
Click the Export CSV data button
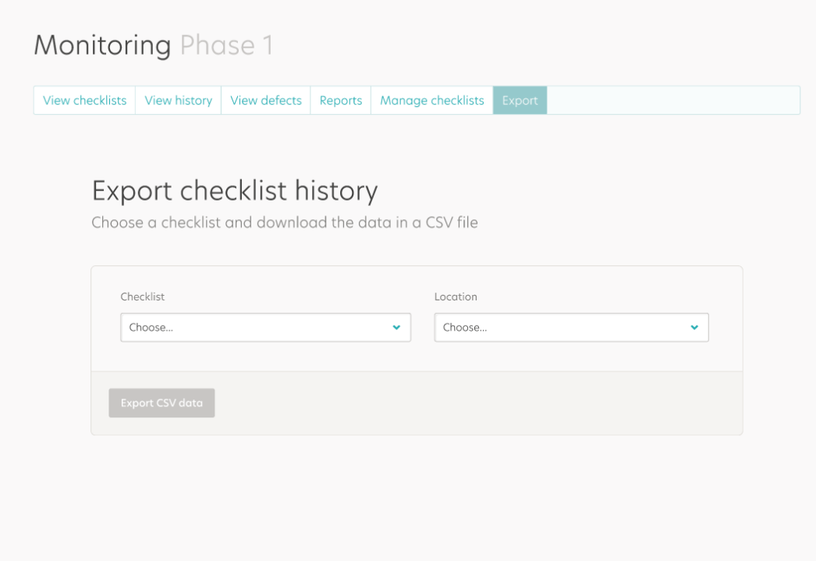coord(161,403)
